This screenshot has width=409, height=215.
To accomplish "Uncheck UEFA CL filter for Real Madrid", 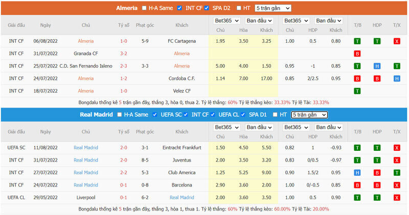I will point(213,115).
